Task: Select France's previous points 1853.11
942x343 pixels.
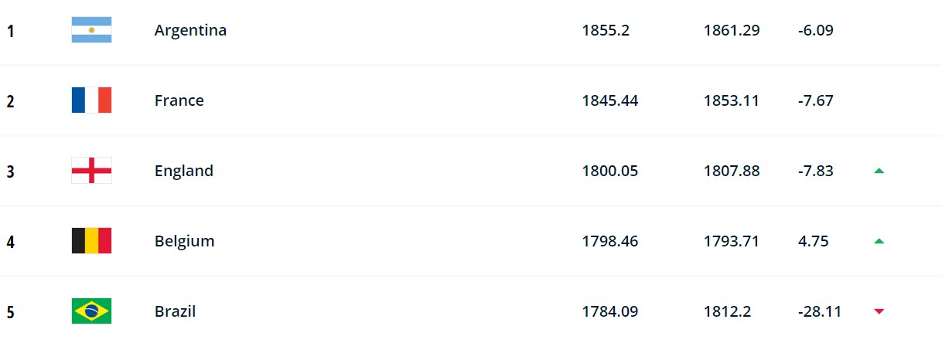Action: pos(732,100)
